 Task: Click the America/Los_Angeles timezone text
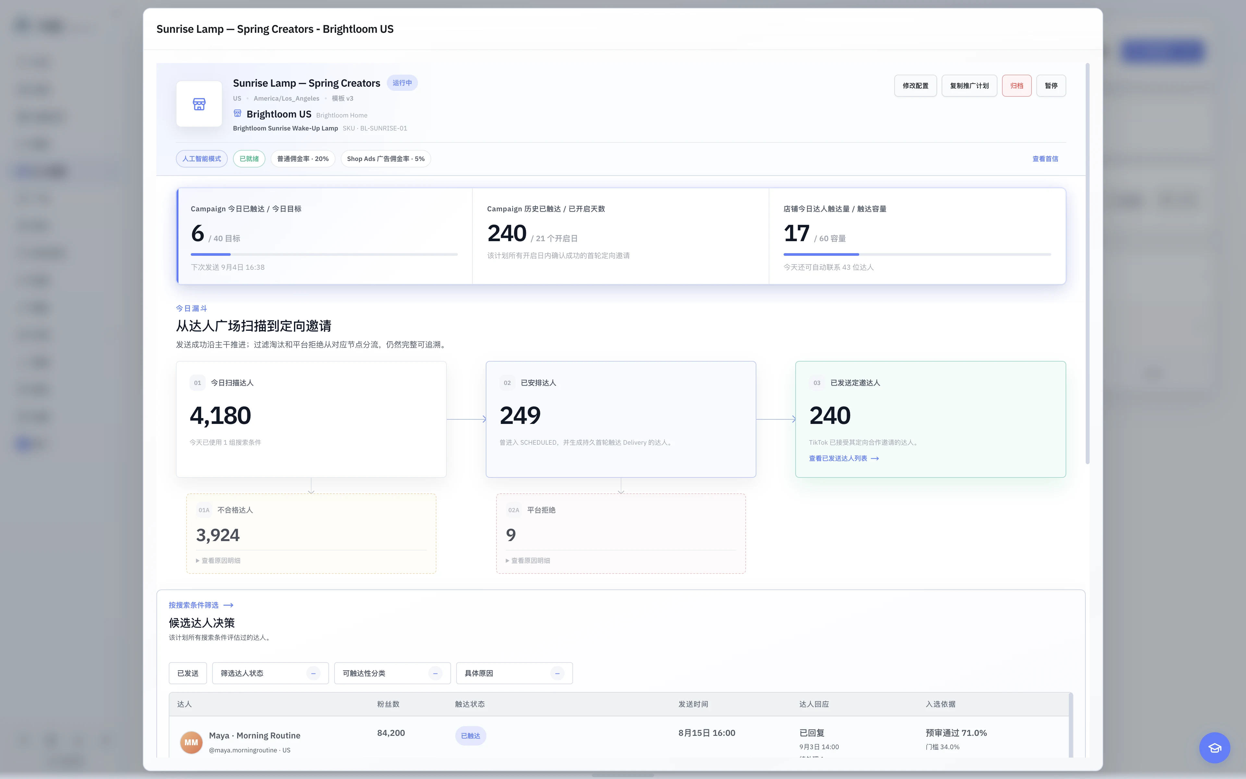[x=286, y=98]
